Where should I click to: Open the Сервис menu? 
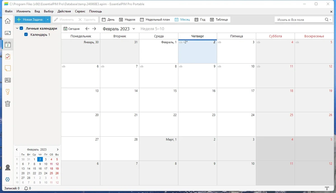tap(80, 11)
